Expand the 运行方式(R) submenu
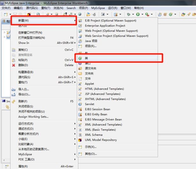The width and height of the screenshot is (196, 169). tap(44, 124)
